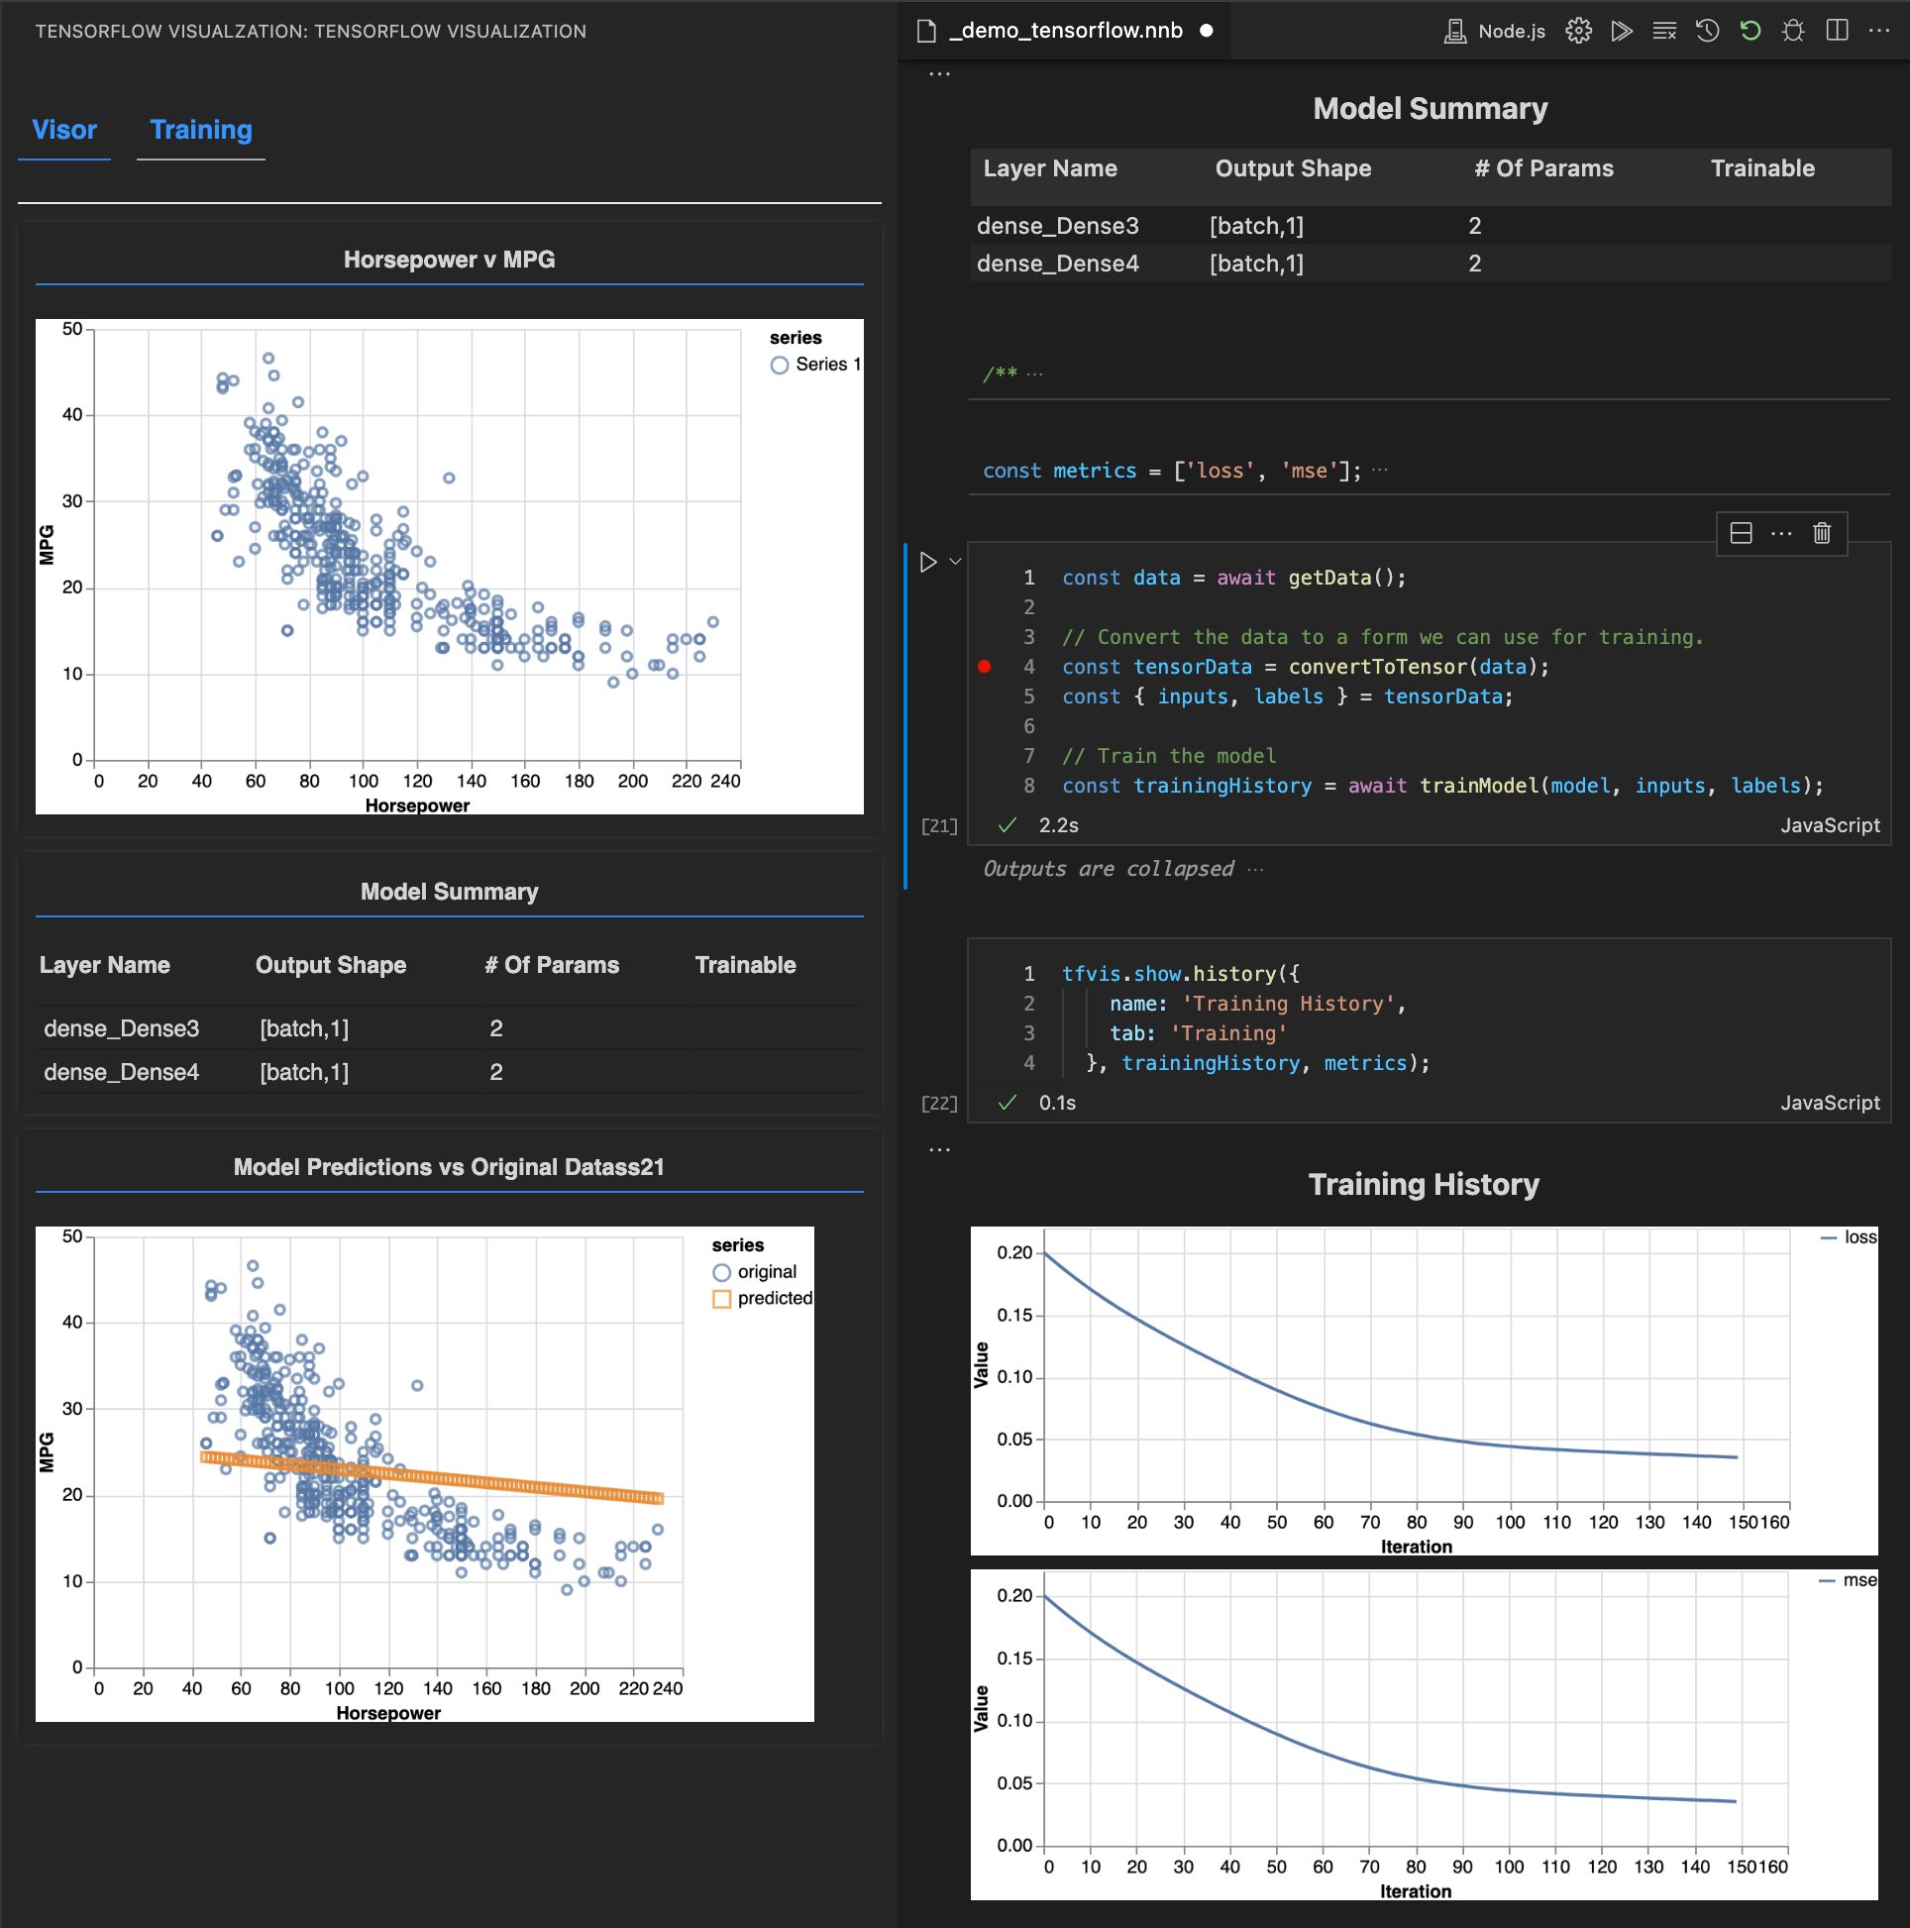The image size is (1910, 1928).
Task: Click the history clock icon in toolbar
Action: [x=1708, y=31]
